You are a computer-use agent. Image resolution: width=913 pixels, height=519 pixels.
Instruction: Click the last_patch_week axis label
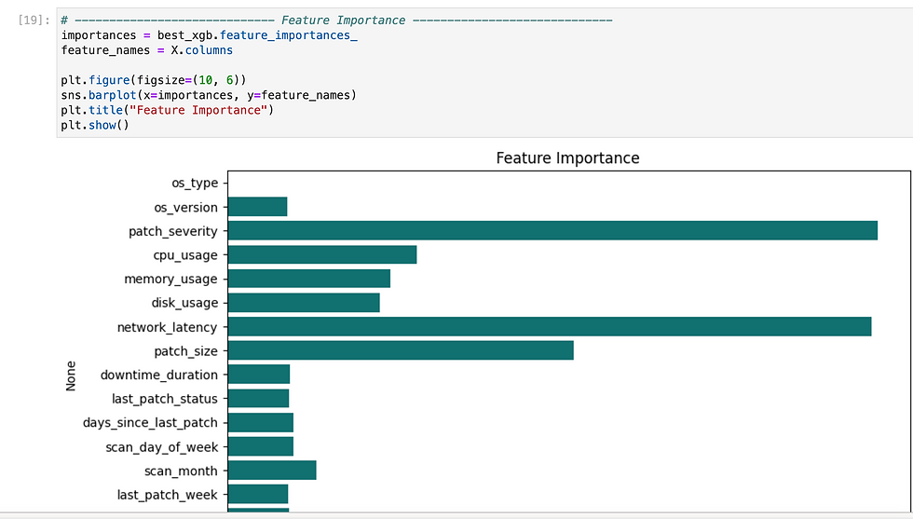pos(167,495)
